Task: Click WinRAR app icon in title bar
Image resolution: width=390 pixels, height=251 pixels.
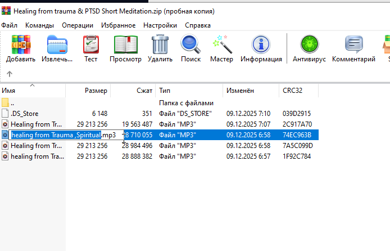Action: 6,11
